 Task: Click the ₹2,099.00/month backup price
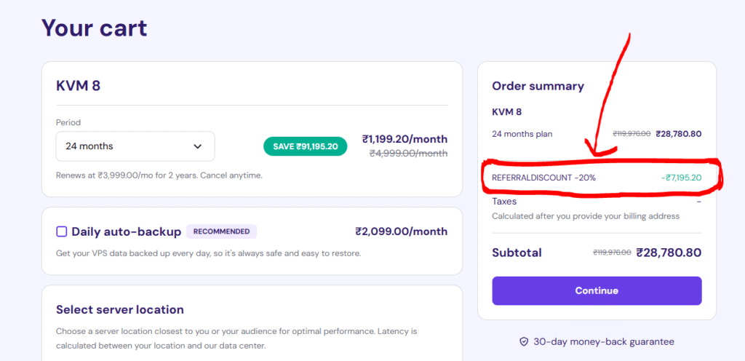(x=401, y=231)
